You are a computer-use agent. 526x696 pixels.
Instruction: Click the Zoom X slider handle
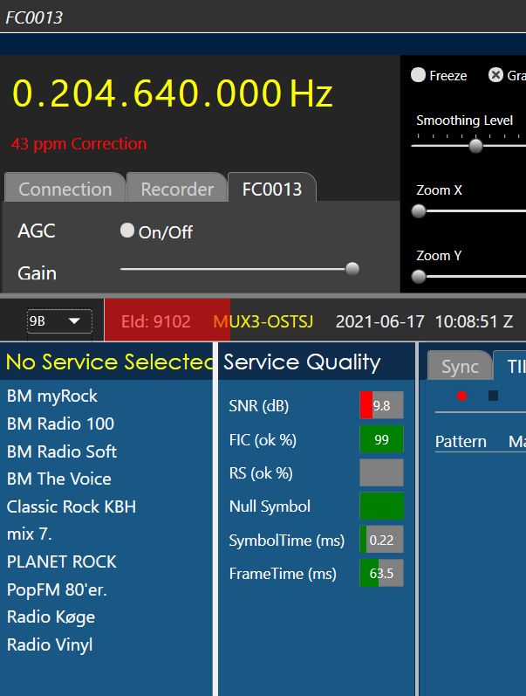coord(419,210)
